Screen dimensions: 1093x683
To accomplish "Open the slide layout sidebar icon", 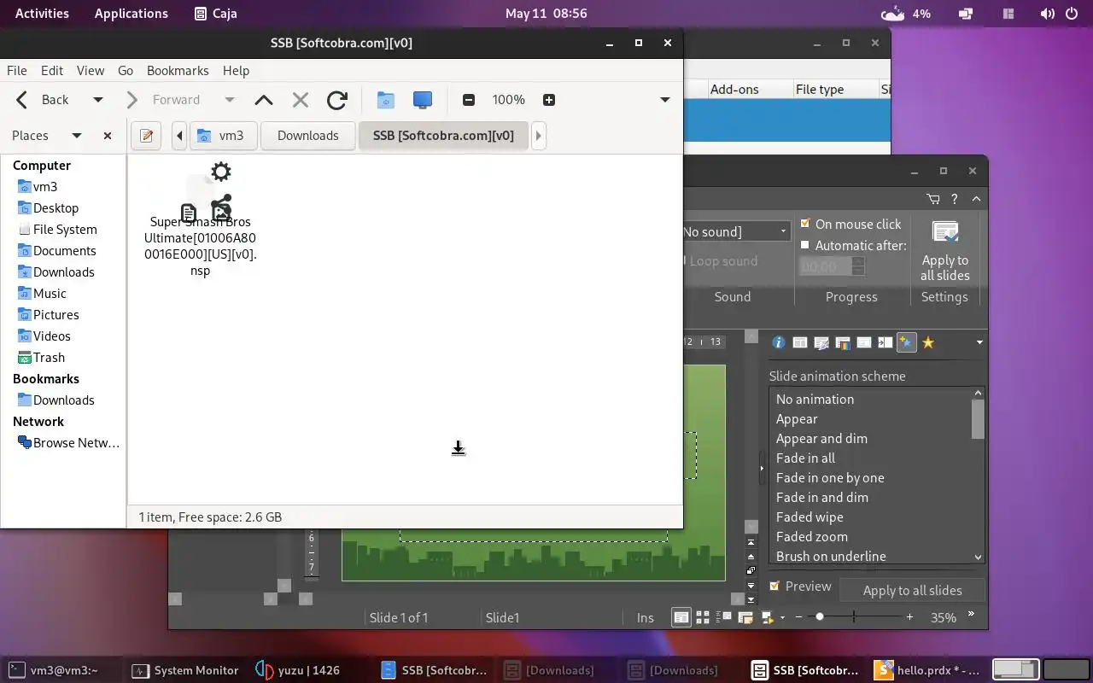I will pyautogui.click(x=800, y=342).
